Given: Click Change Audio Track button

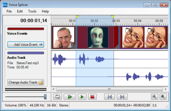Looking at the screenshot, I should (x=26, y=82).
